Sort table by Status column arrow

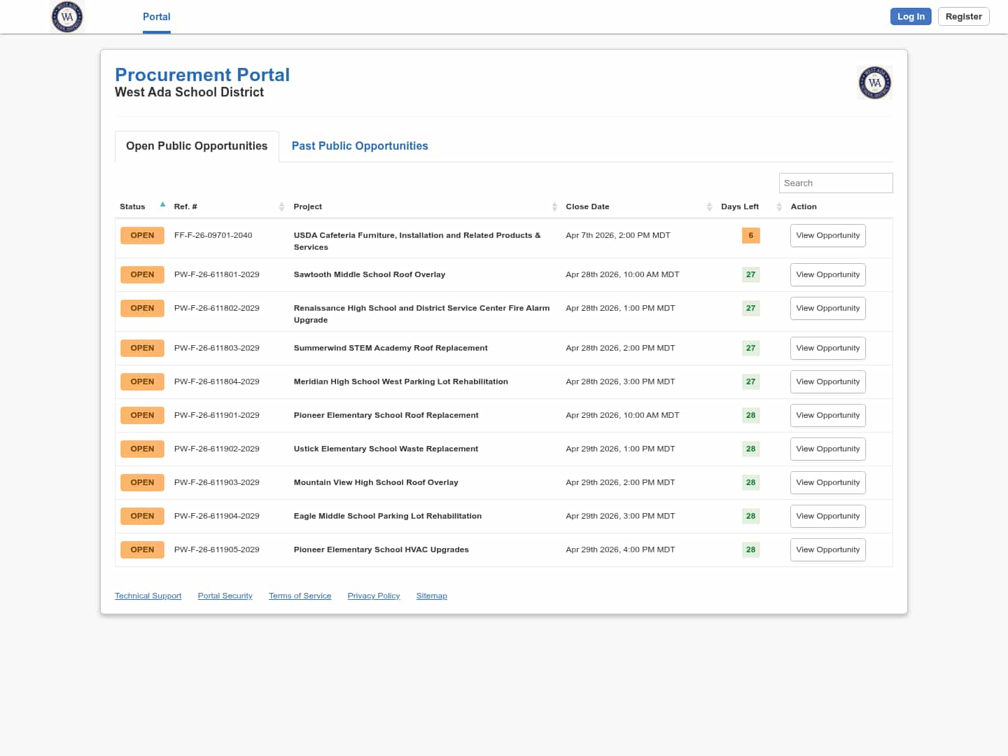coord(162,205)
